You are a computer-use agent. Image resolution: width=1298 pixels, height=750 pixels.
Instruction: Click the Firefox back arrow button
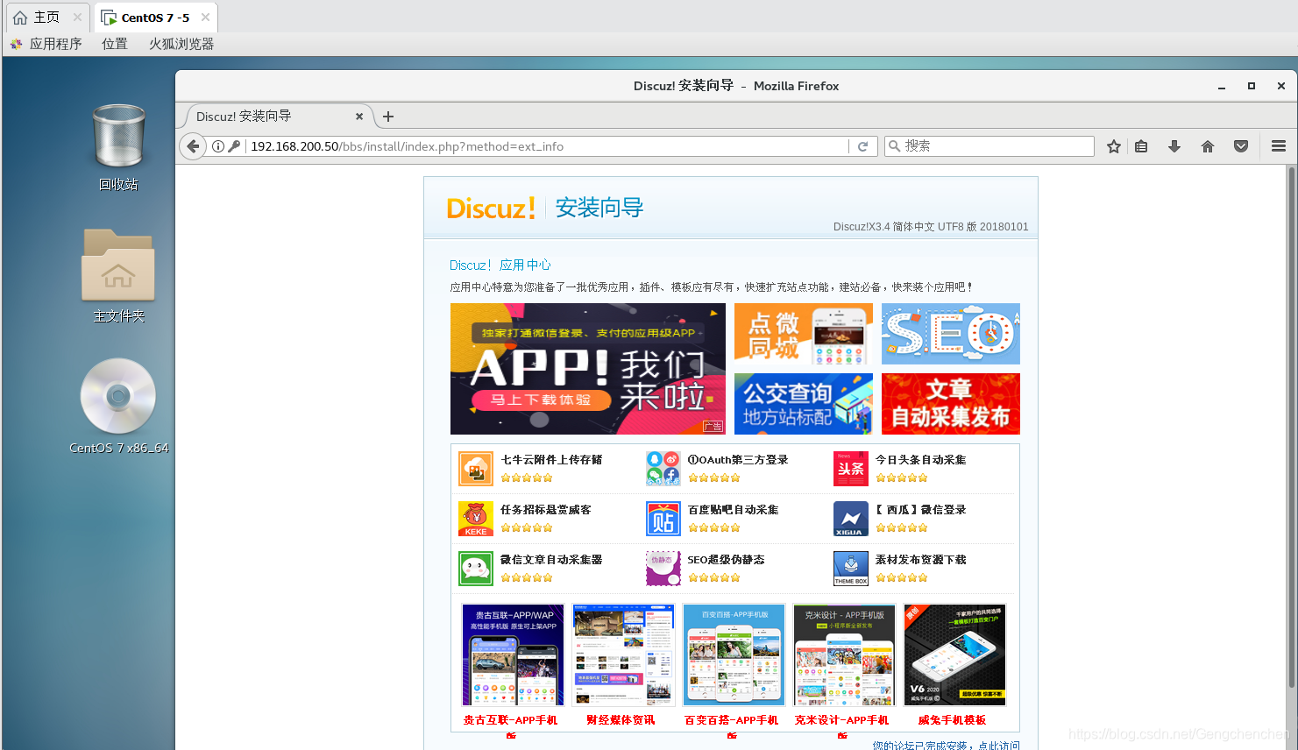(193, 146)
